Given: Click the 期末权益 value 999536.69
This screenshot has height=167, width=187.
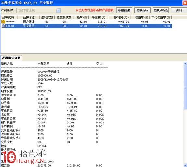Looking at the screenshot, I should (x=44, y=91).
